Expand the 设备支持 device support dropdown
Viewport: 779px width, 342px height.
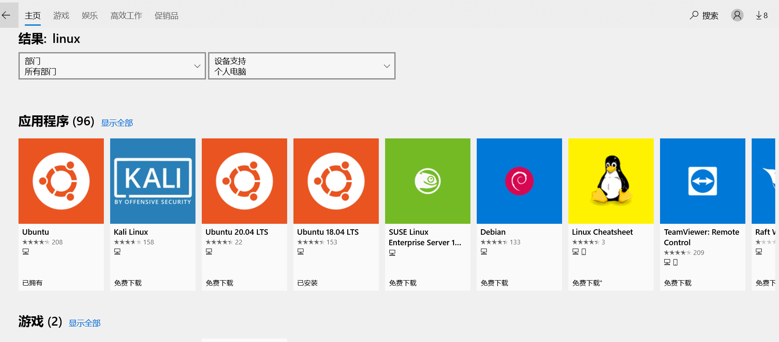tap(302, 66)
